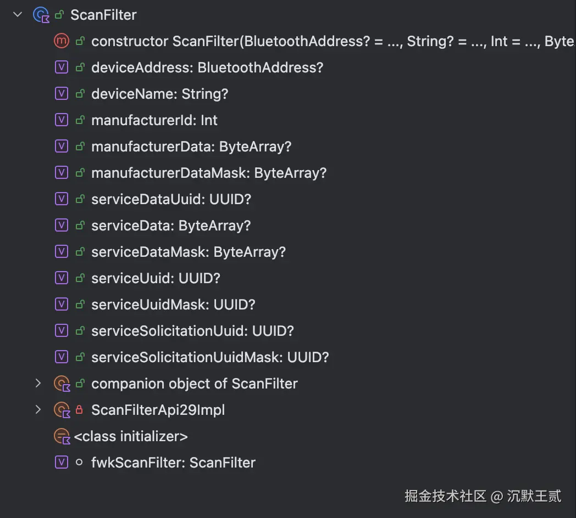Click the field icon beside serviceUuid
Screen dimensions: 576x518
coord(62,278)
